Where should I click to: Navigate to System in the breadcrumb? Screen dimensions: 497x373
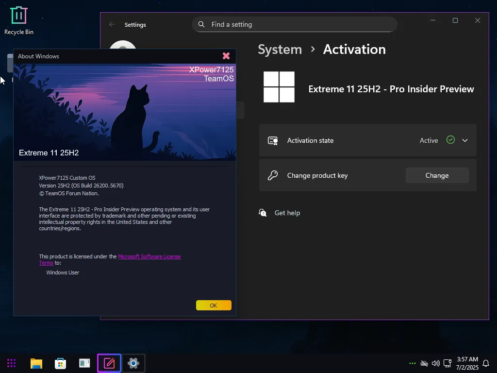pos(280,50)
